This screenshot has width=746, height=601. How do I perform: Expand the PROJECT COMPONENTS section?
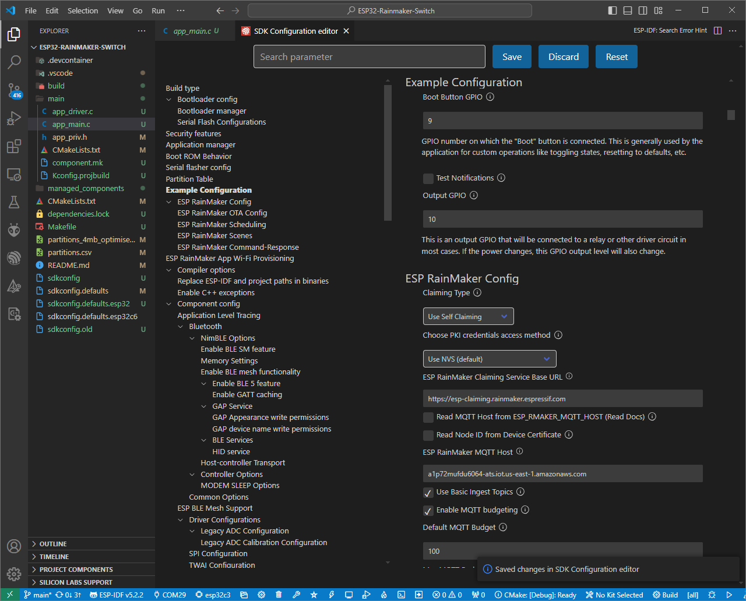92,570
